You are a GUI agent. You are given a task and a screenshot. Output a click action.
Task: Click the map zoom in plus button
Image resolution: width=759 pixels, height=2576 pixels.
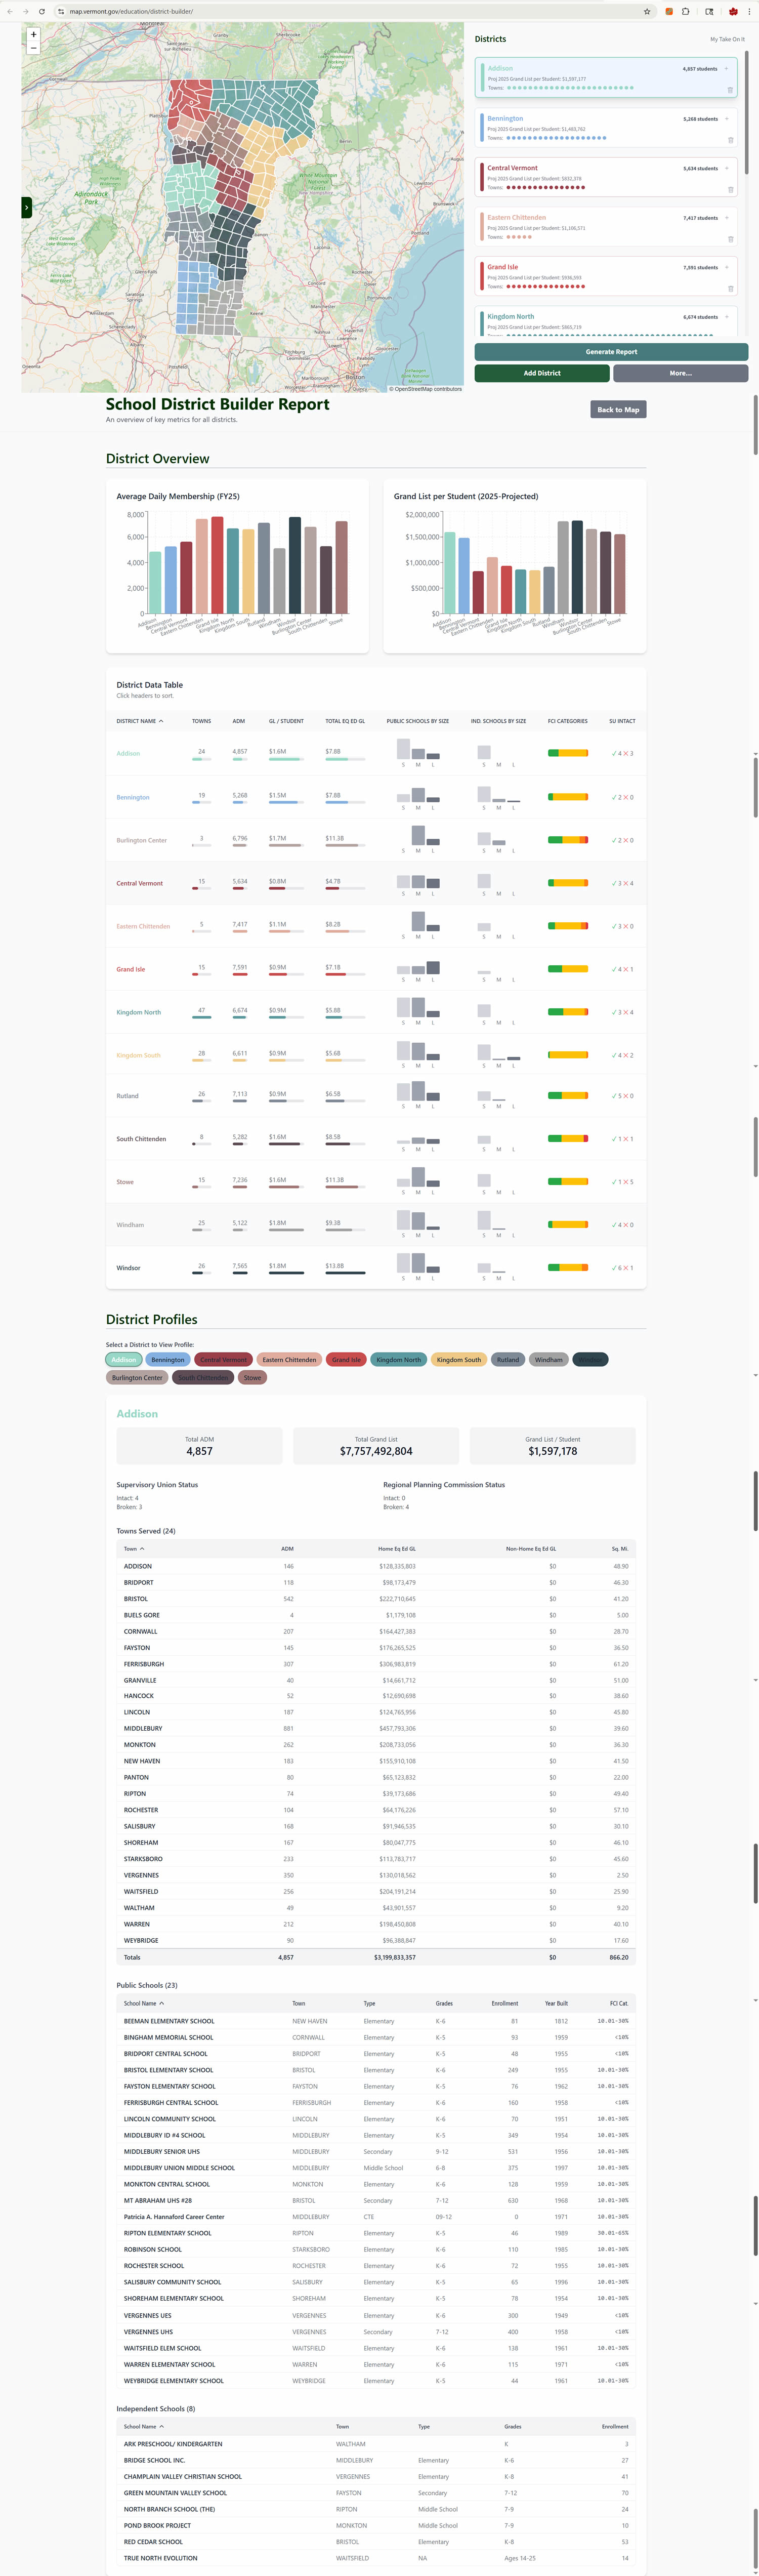pos(33,34)
